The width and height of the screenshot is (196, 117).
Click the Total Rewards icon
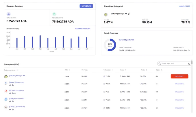(x=9, y=14)
